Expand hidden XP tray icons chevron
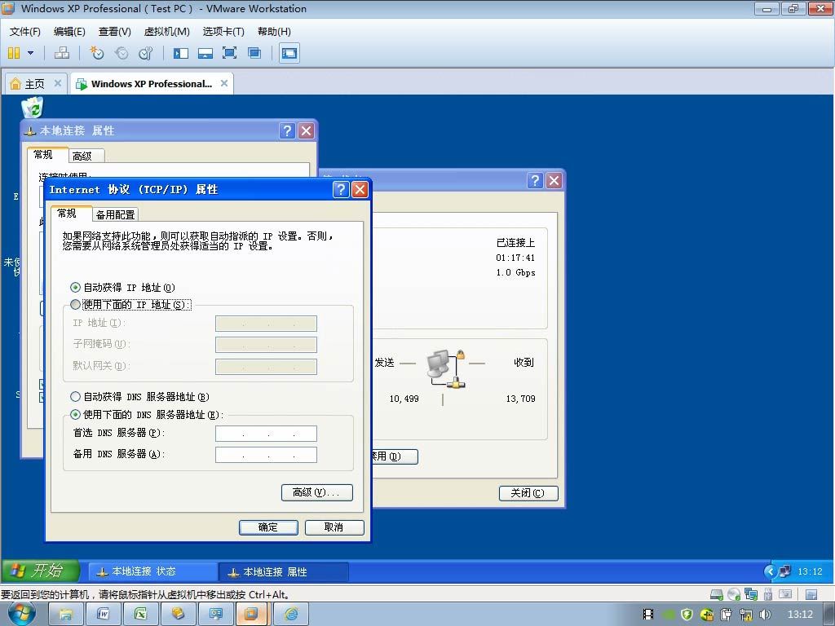This screenshot has width=835, height=626. [770, 571]
